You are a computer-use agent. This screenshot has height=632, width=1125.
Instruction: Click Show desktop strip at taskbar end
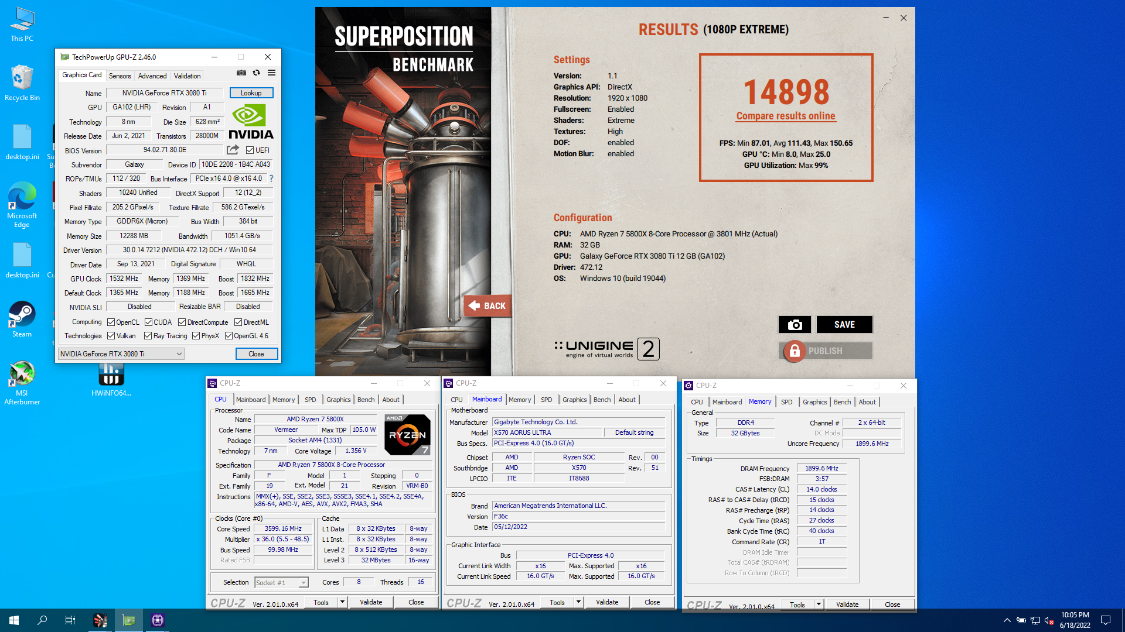[1123, 620]
